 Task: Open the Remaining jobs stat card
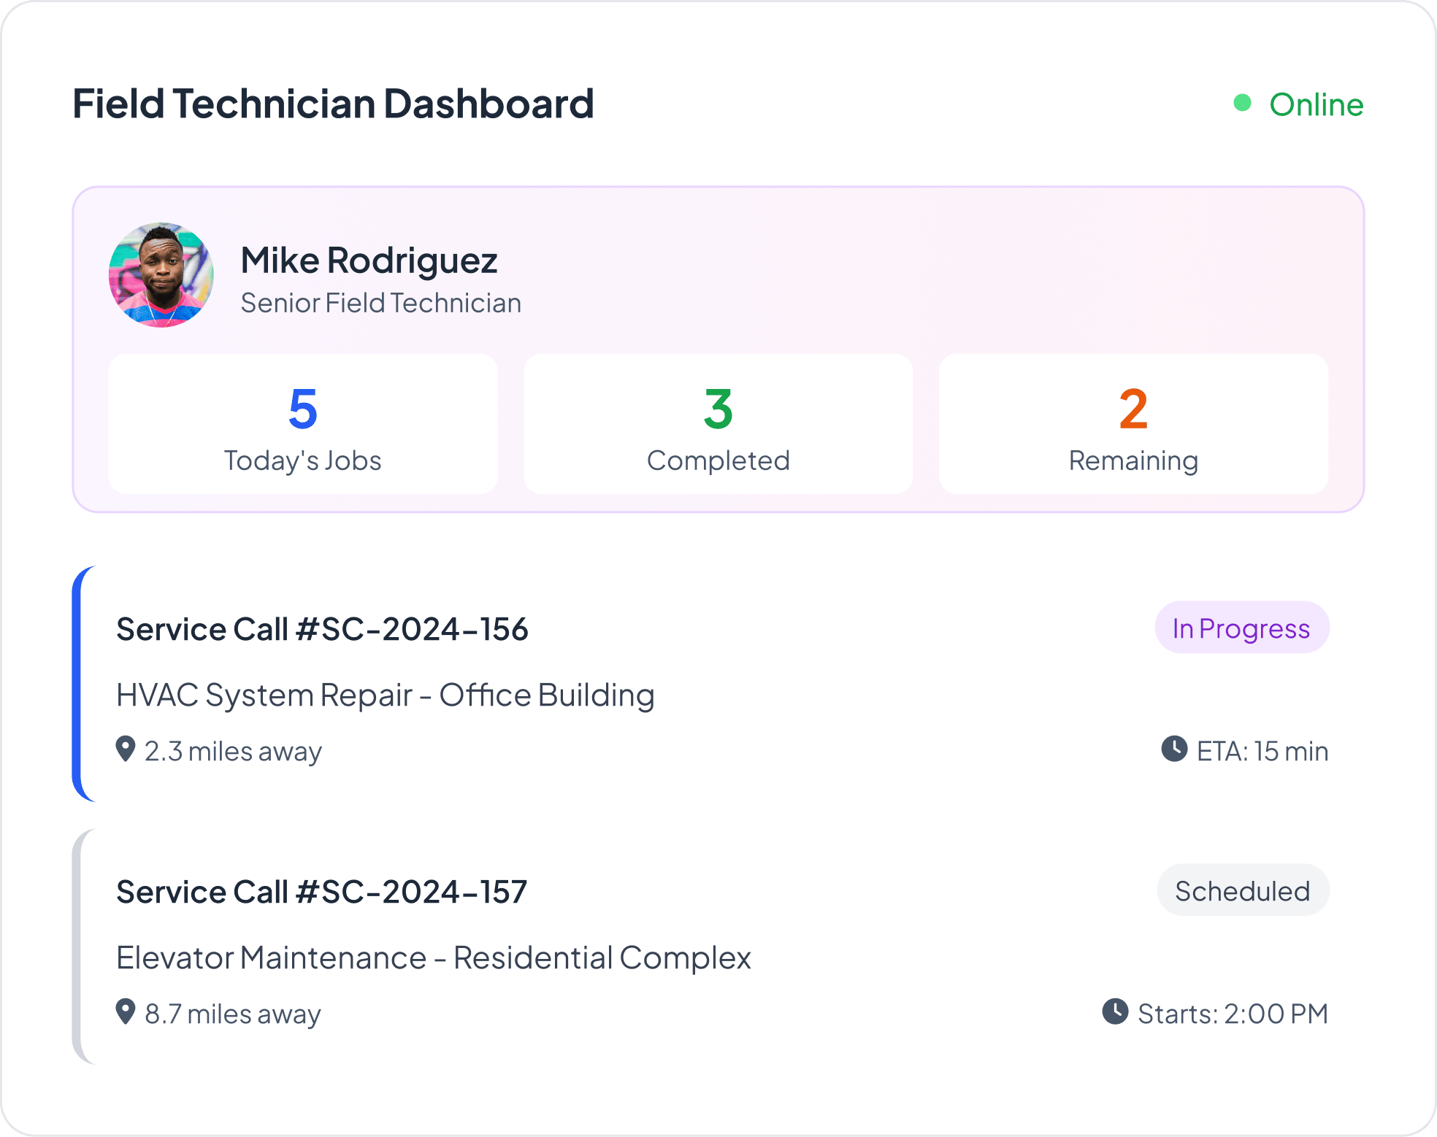[1133, 424]
